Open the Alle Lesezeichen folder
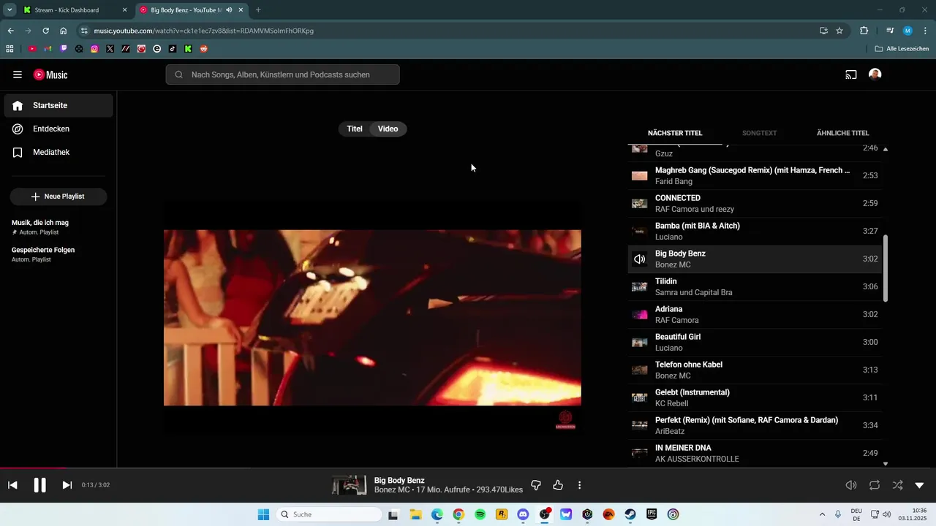936x526 pixels. 902,49
